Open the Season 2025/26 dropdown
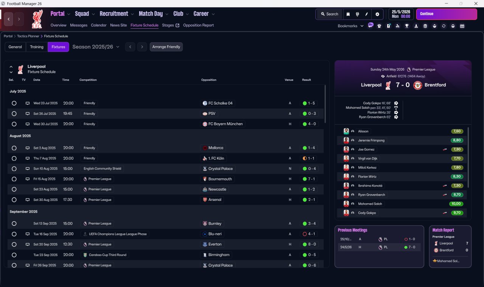Image resolution: width=484 pixels, height=287 pixels. [x=96, y=47]
